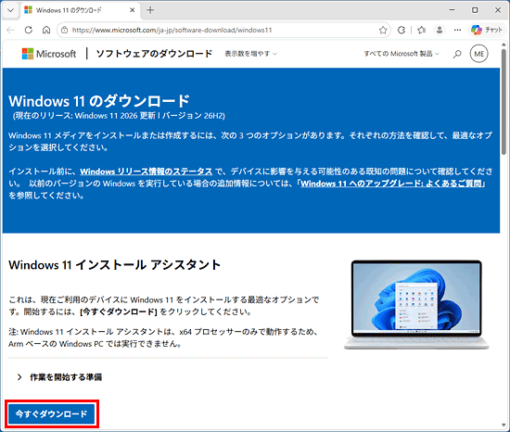Open browser profile account icon
The width and height of the screenshot is (510, 432).
tap(440, 31)
